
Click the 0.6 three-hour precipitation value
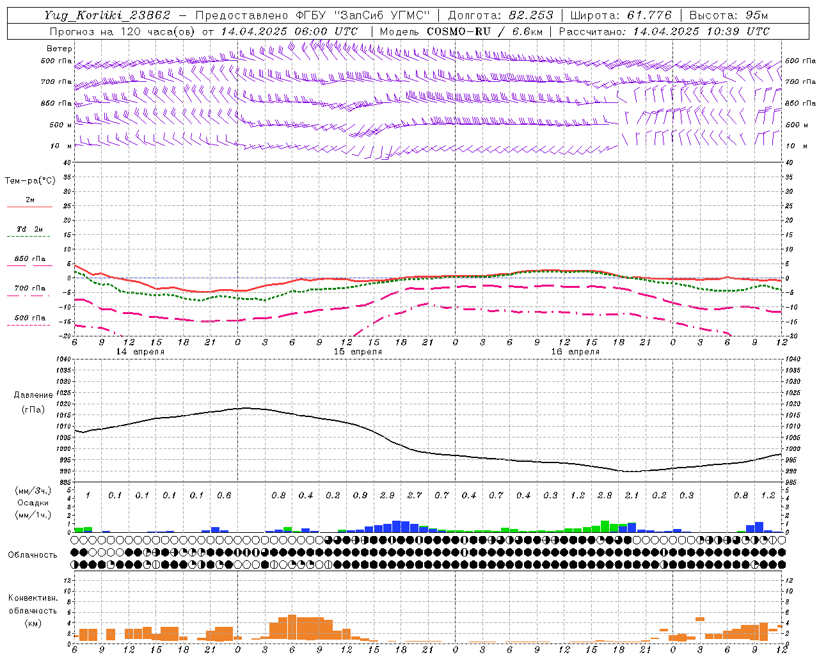pyautogui.click(x=224, y=496)
